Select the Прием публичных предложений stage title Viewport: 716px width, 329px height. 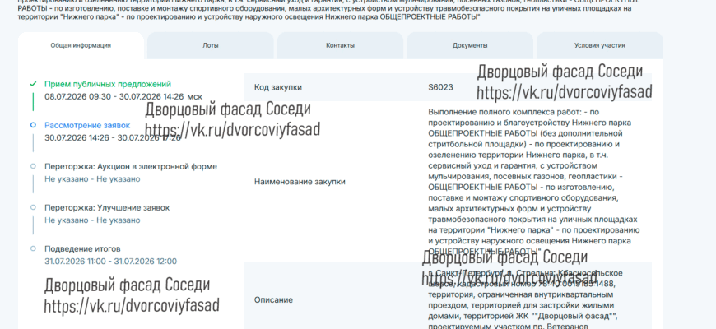[x=108, y=84]
